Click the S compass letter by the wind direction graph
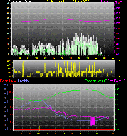 pyautogui.click(x=120, y=69)
